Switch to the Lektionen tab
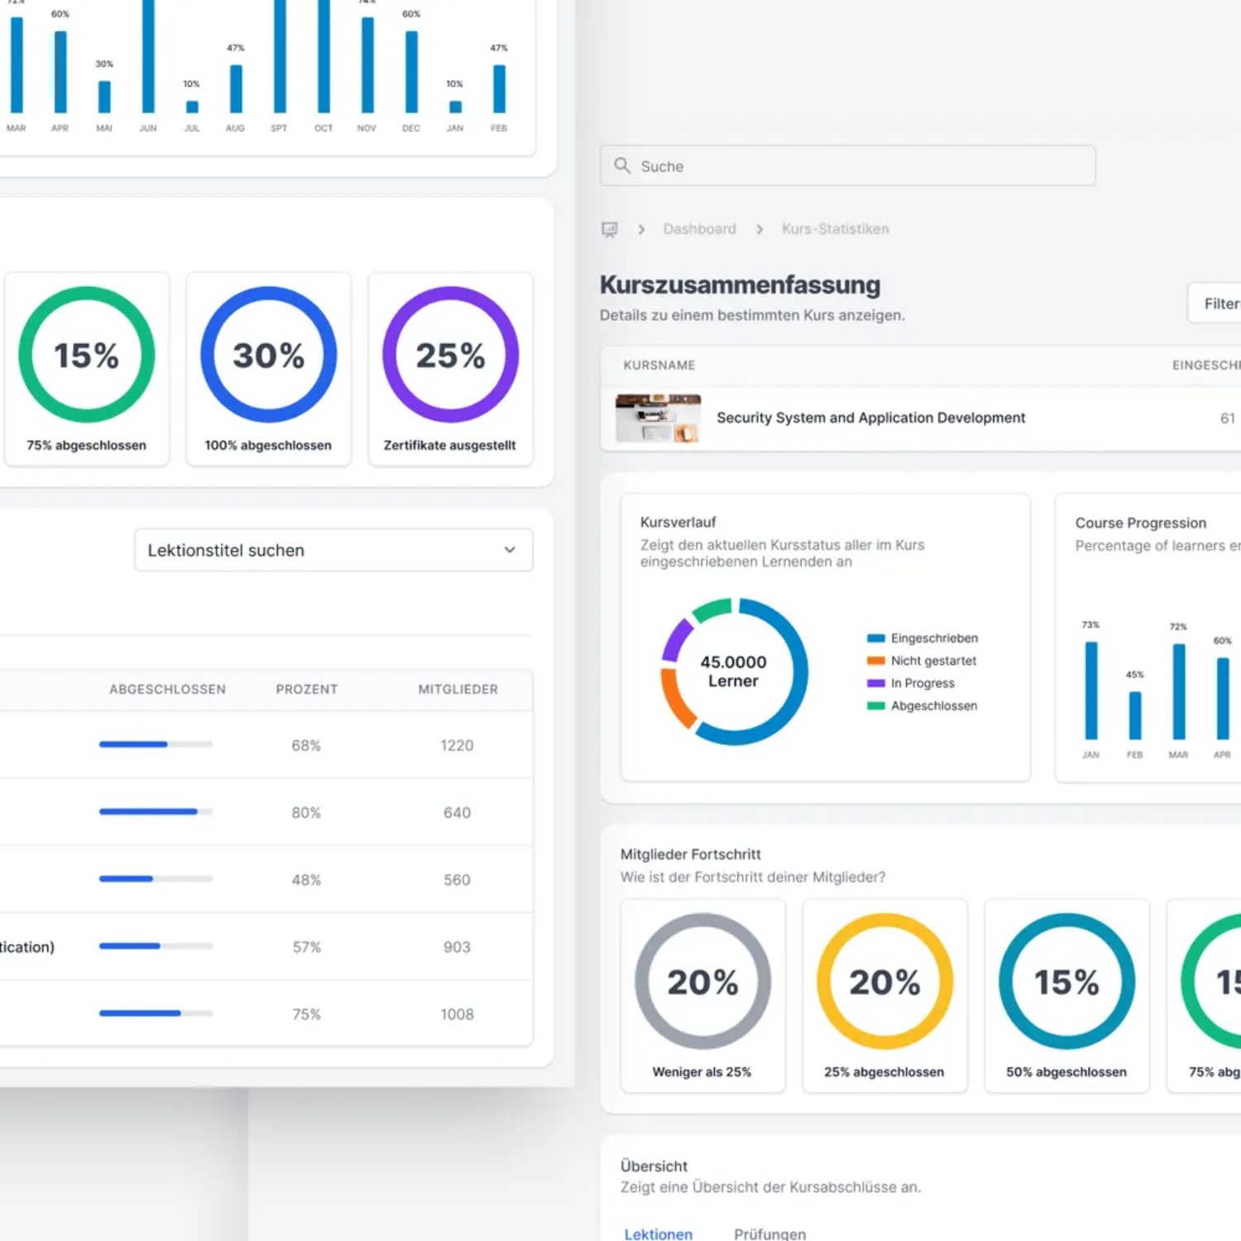Image resolution: width=1241 pixels, height=1241 pixels. (659, 1234)
